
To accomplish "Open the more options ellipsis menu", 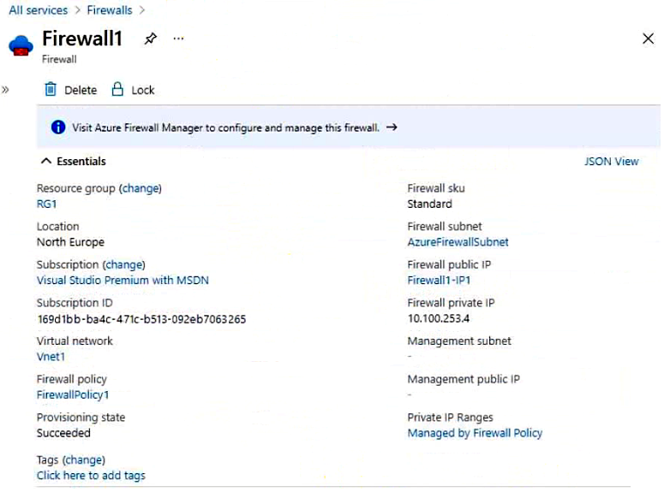I will [x=178, y=39].
